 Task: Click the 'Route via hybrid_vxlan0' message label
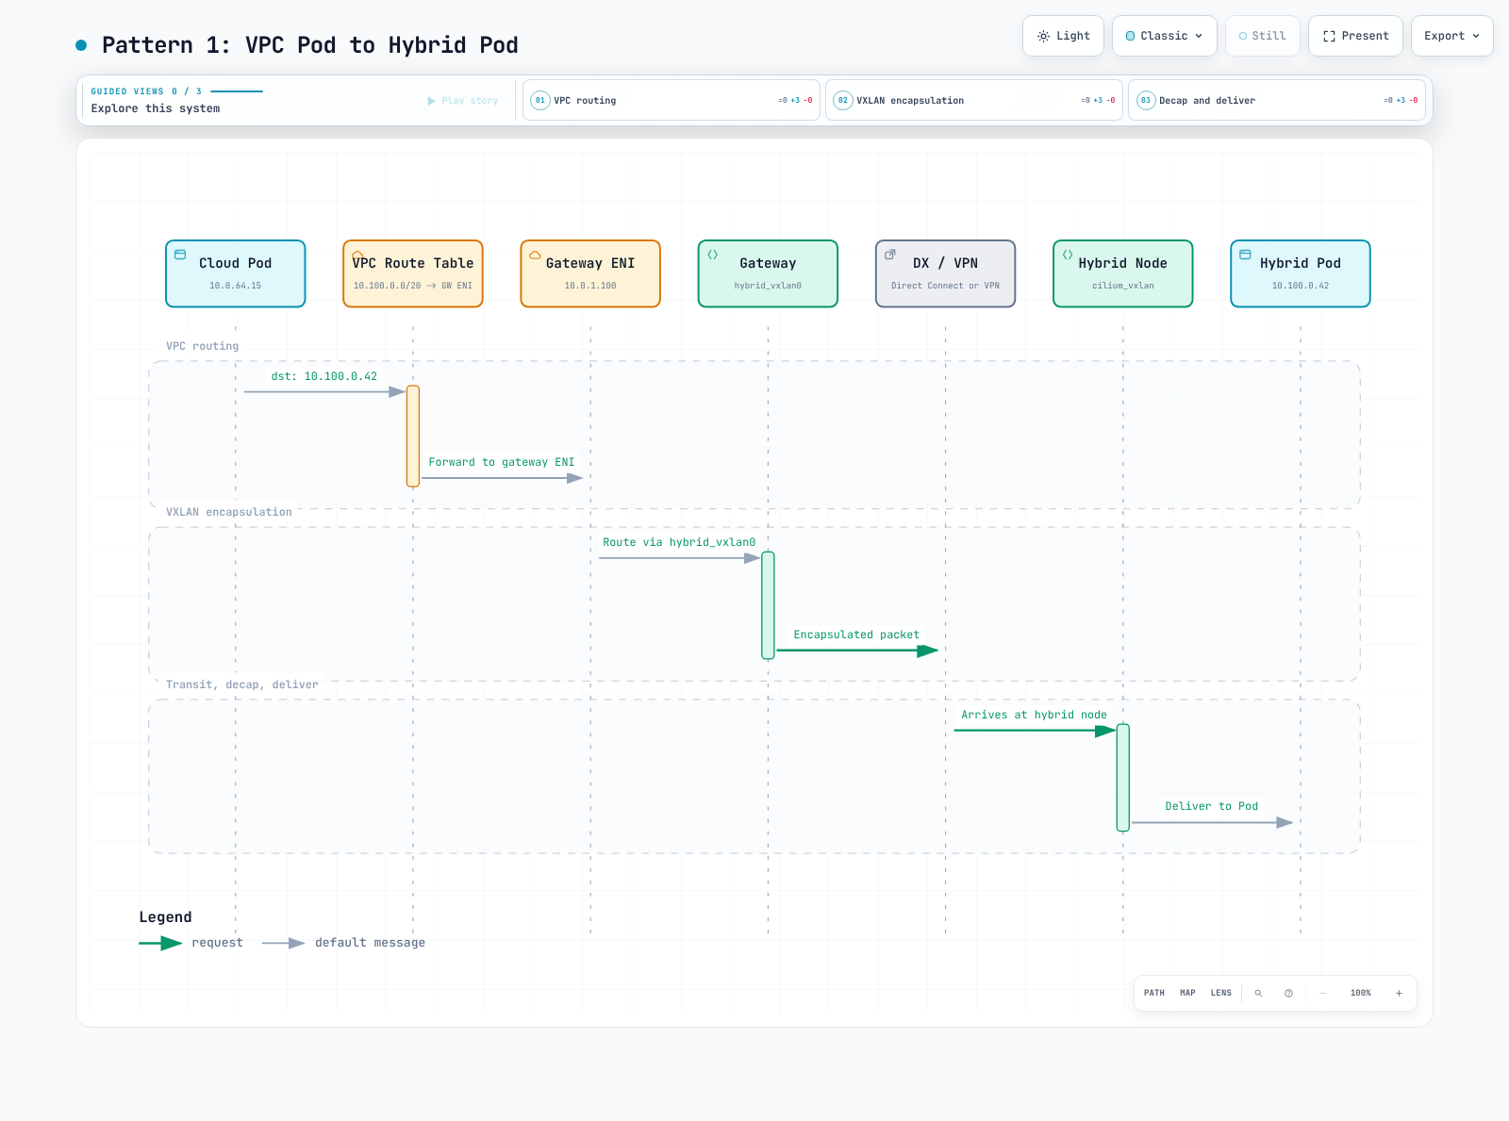tap(679, 542)
